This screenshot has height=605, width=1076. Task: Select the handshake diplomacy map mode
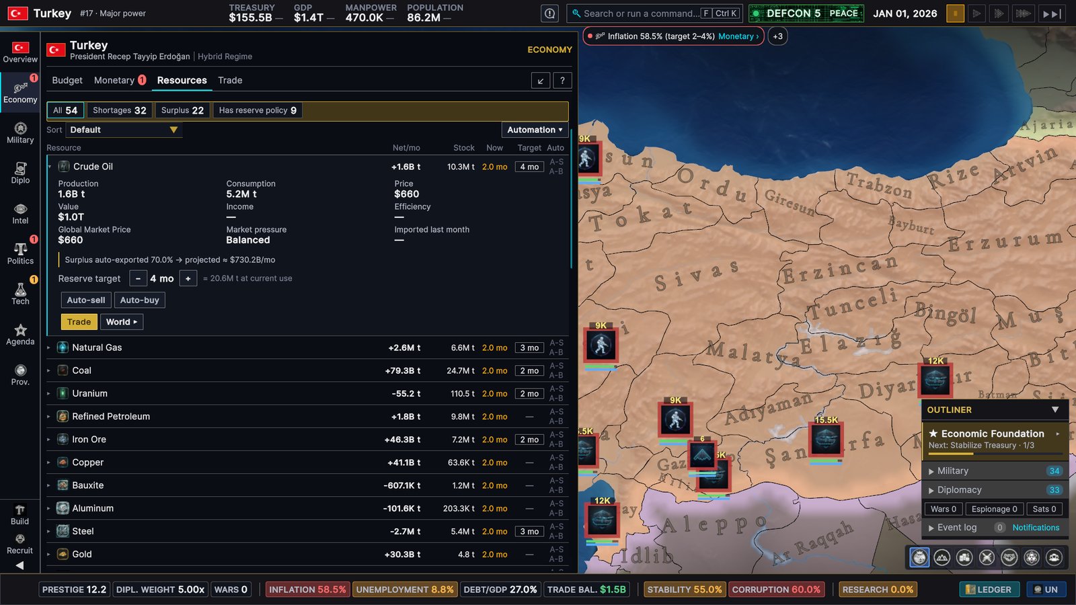pyautogui.click(x=1009, y=557)
